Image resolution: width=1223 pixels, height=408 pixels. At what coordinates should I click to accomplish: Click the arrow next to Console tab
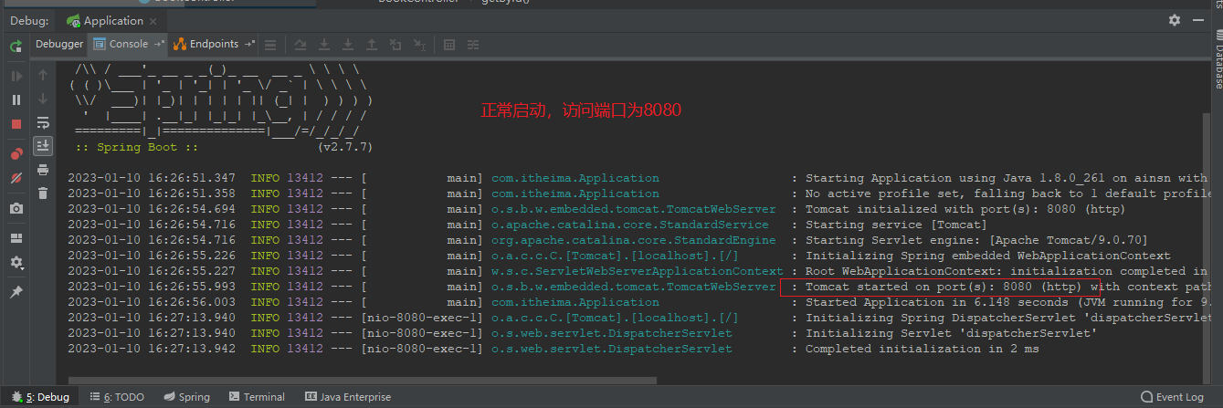click(x=159, y=44)
